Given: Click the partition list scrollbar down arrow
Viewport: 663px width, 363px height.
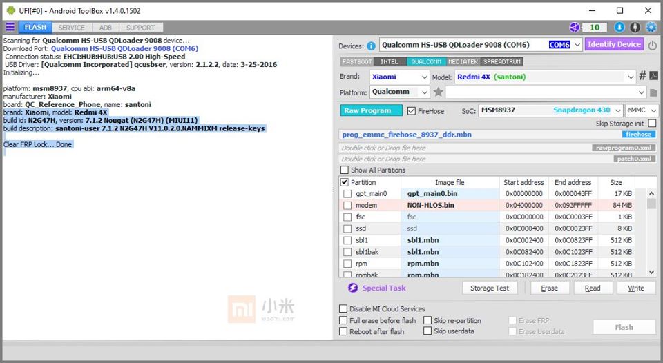Looking at the screenshot, I should pos(651,272).
